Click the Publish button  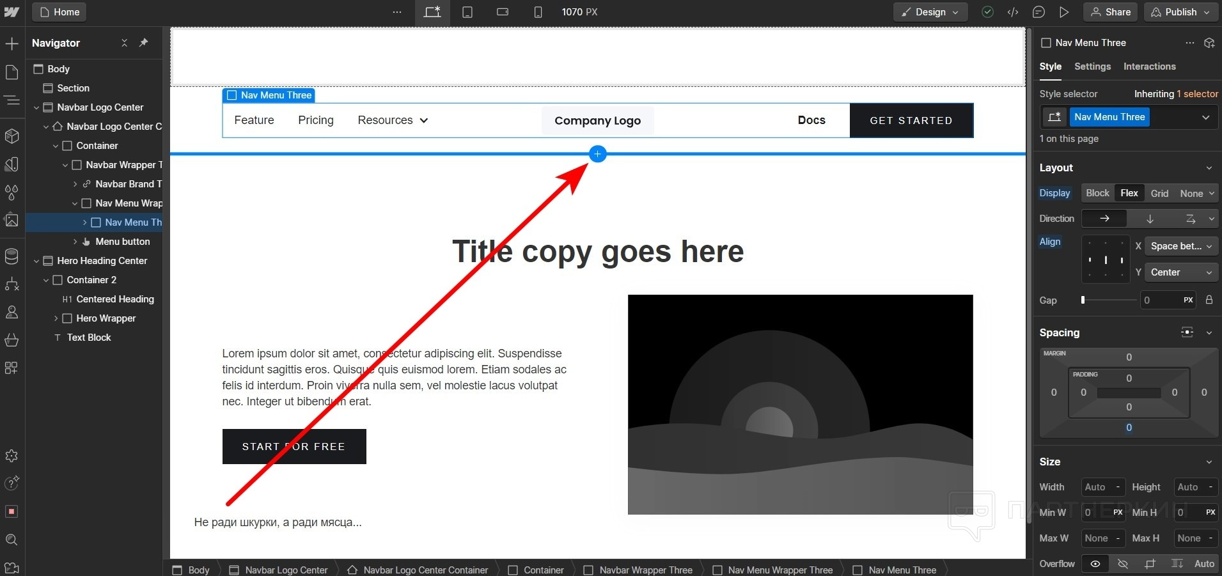coord(1180,12)
